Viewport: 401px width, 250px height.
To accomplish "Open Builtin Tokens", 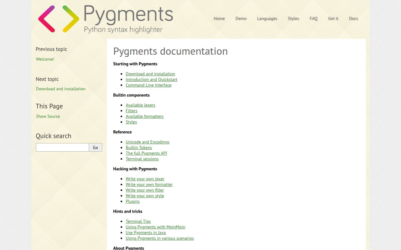I will coord(139,147).
